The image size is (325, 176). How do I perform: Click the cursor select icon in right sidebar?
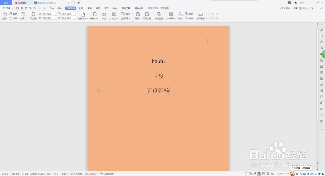coord(322,36)
